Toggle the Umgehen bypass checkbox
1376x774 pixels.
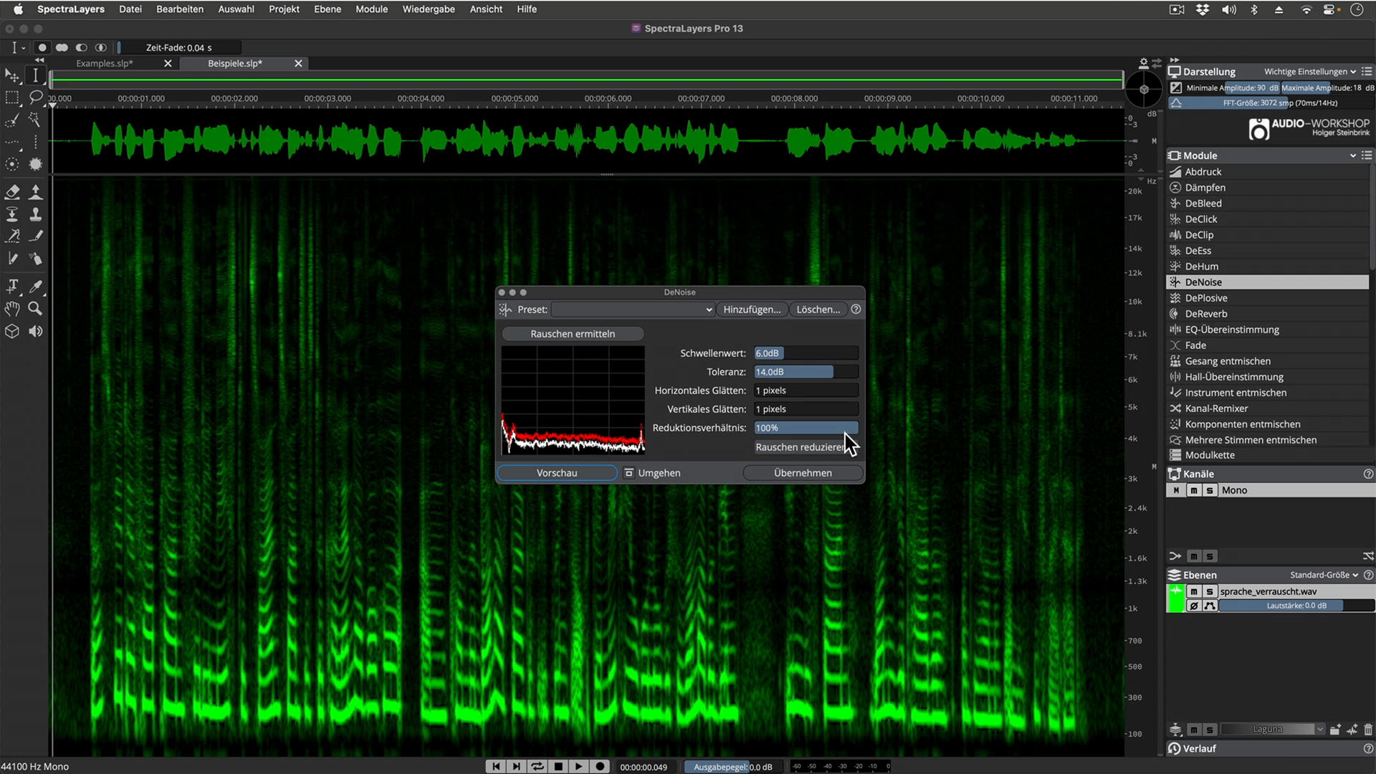tap(629, 473)
